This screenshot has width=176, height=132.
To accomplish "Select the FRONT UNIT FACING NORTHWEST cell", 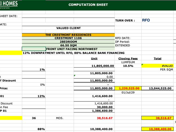I will 80,49.
